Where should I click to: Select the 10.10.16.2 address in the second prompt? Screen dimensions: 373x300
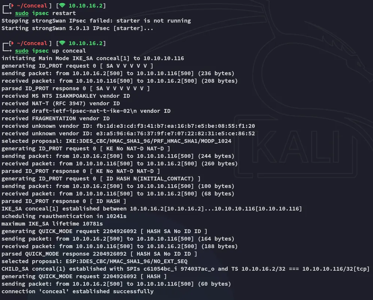tap(85, 43)
